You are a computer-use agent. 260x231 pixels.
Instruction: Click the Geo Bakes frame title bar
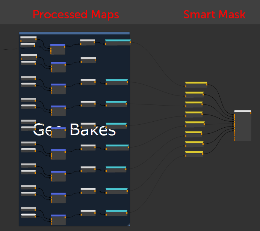(74, 33)
